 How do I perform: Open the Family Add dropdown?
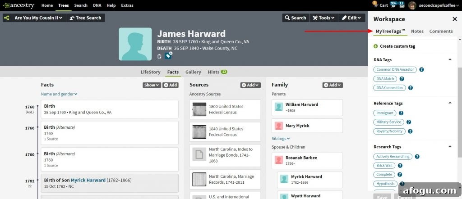(333, 85)
